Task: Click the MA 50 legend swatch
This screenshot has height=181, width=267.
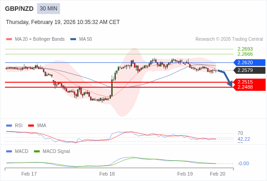Action: click(73, 39)
